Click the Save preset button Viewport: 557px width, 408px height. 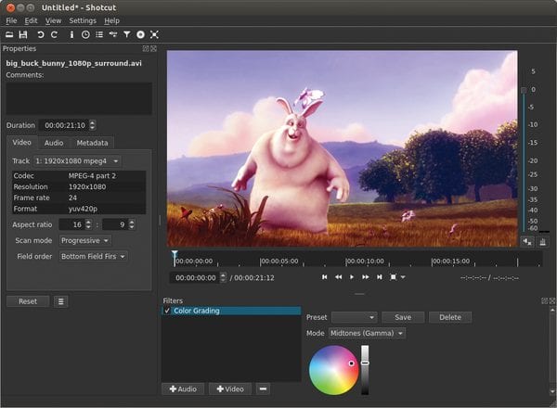[x=402, y=317]
